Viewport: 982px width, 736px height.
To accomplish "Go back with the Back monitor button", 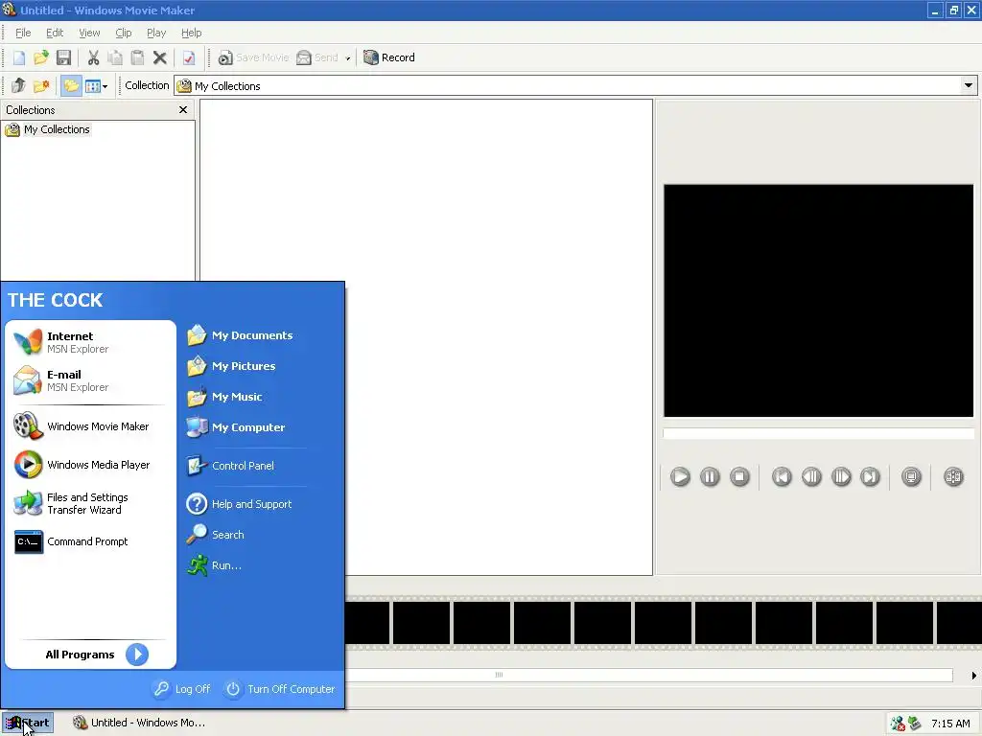I will point(782,477).
